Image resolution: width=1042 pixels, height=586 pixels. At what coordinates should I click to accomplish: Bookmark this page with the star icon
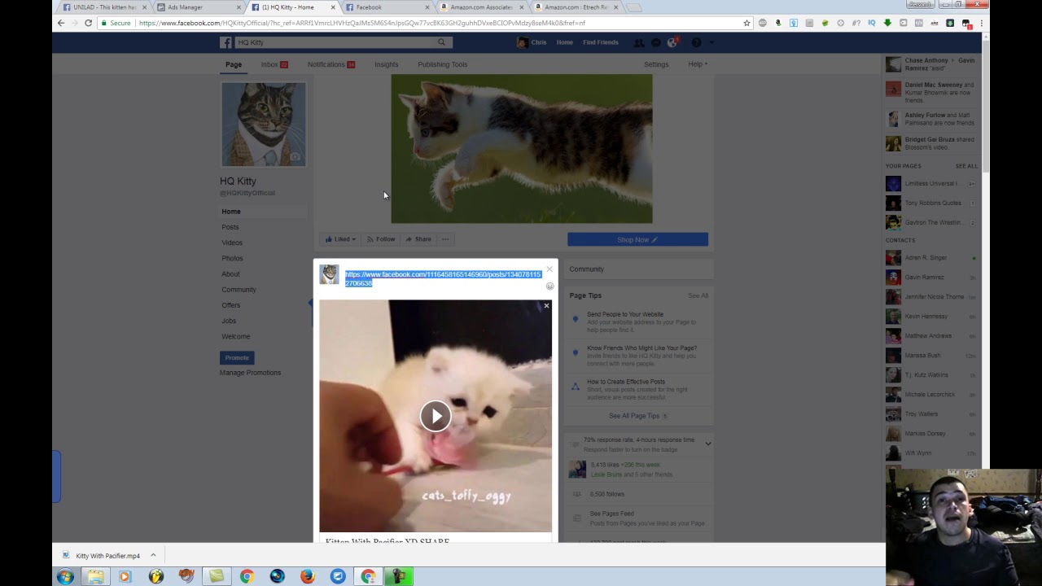click(746, 23)
